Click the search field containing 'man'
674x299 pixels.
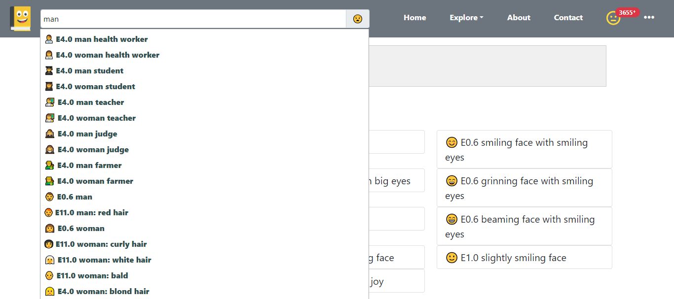[x=193, y=19]
